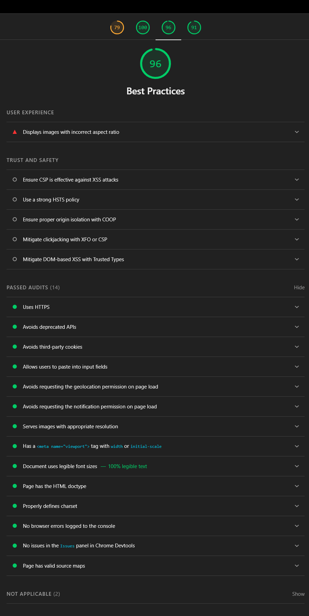This screenshot has width=309, height=616.
Task: Expand the COOP origin isolation audit chevron
Action: [297, 219]
